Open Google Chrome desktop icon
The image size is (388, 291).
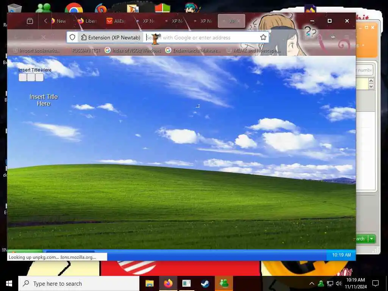74,8
